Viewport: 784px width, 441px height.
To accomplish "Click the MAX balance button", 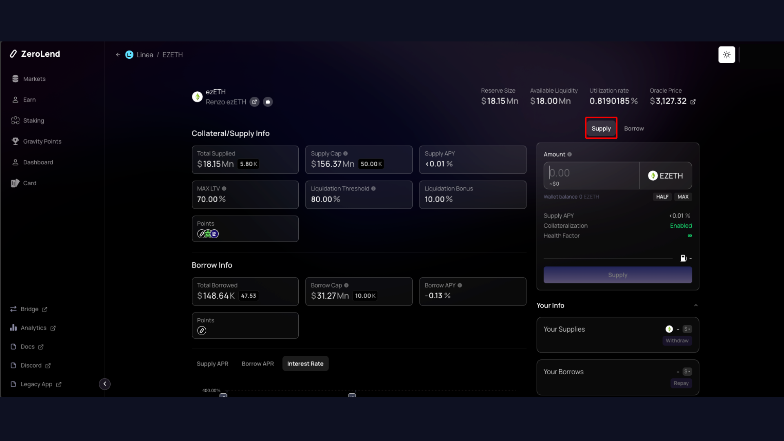I will point(683,197).
